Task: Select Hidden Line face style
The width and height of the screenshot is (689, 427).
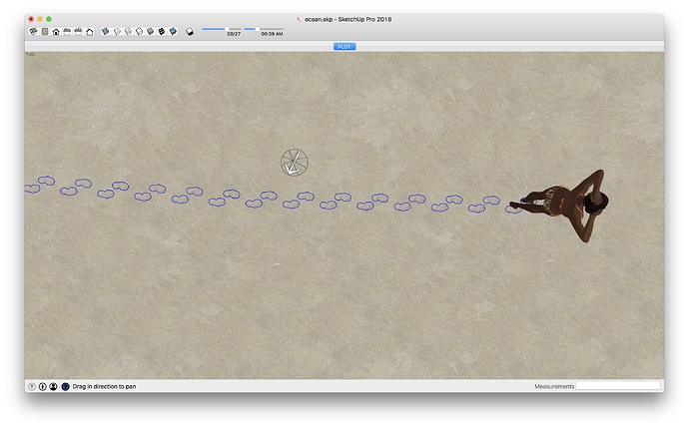Action: tap(139, 31)
